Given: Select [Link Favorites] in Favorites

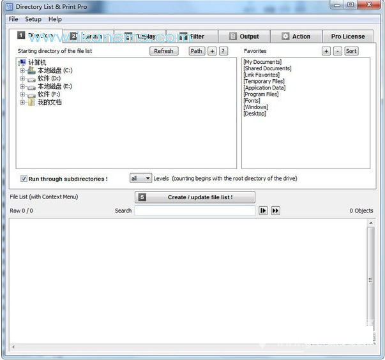Looking at the screenshot, I should [262, 75].
